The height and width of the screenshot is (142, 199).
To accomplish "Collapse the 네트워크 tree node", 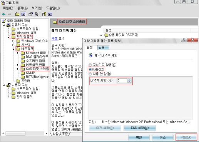I will pyautogui.click(x=13, y=49).
